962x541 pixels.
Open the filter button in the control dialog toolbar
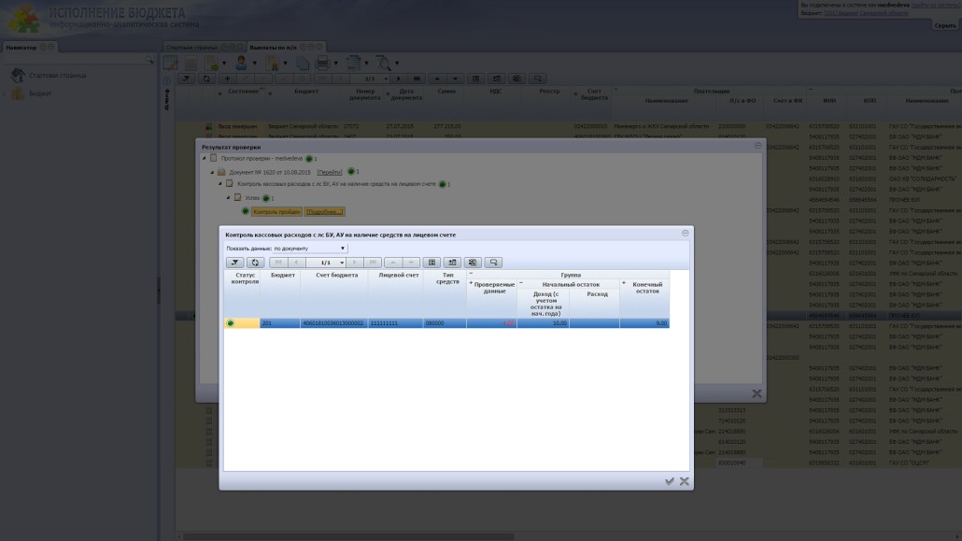pos(235,263)
